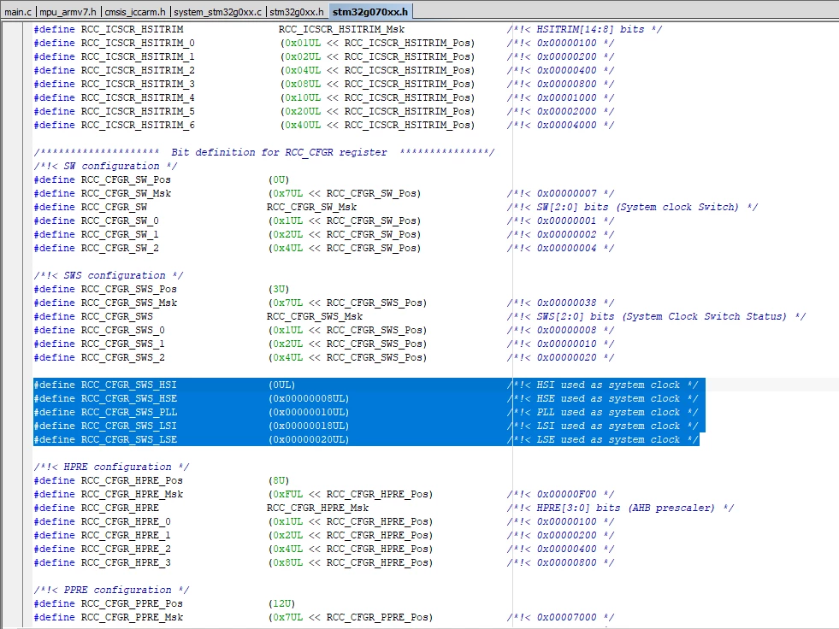Click the gutter margin beside RCC_CFGR_SWS_2 line
This screenshot has height=629, width=839.
pos(11,358)
